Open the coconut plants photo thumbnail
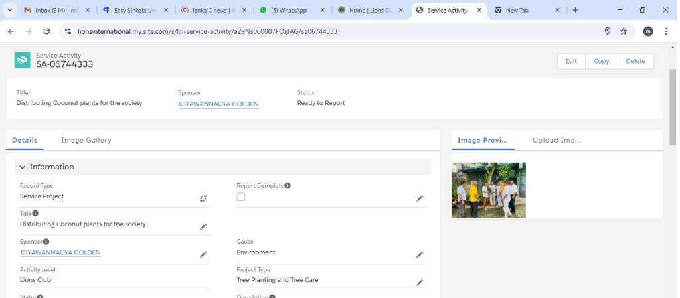The width and height of the screenshot is (680, 298). pos(489,190)
